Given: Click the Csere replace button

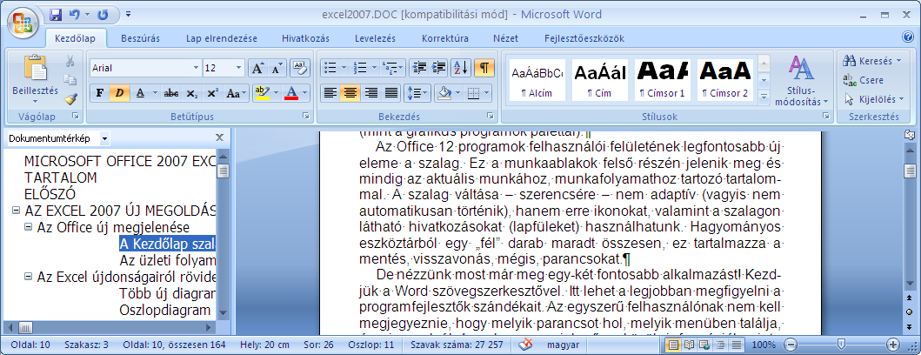Looking at the screenshot, I should (x=863, y=80).
